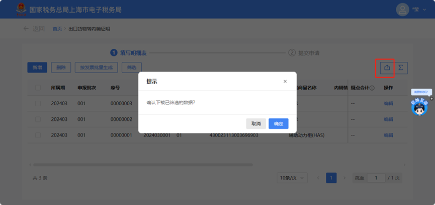Image resolution: width=435 pixels, height=205 pixels.
Task: Check the row with 序号 00000003
Action: [x=38, y=103]
